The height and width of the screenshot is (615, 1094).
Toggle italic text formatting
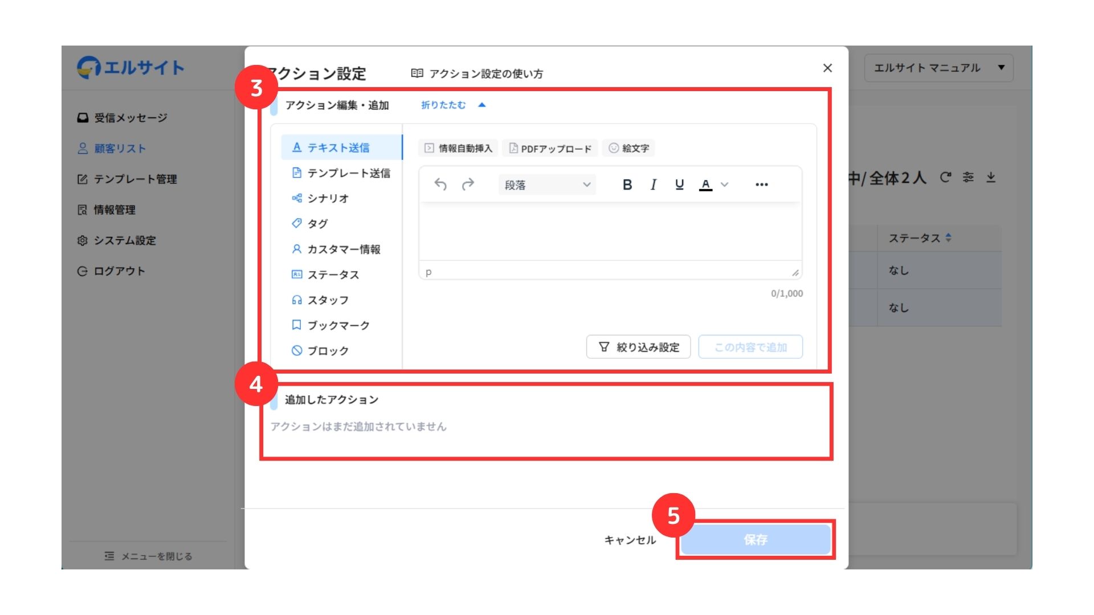tap(653, 184)
